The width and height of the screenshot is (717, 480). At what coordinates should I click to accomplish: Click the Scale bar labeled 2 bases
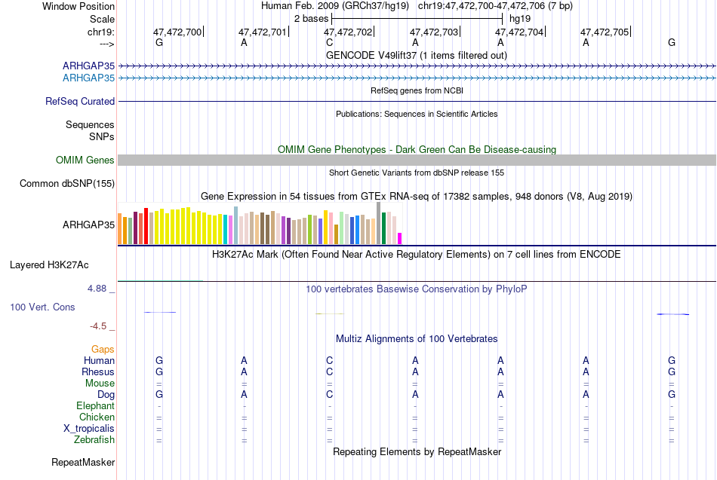click(417, 19)
